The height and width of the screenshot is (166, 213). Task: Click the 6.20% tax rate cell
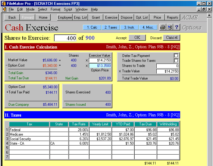[79, 139]
